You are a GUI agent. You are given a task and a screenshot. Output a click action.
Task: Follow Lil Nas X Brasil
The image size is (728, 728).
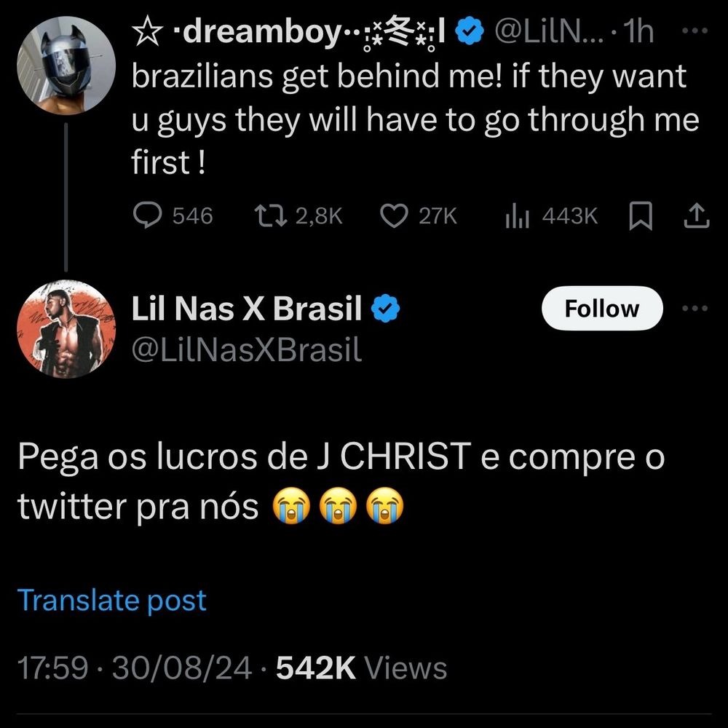coord(602,308)
